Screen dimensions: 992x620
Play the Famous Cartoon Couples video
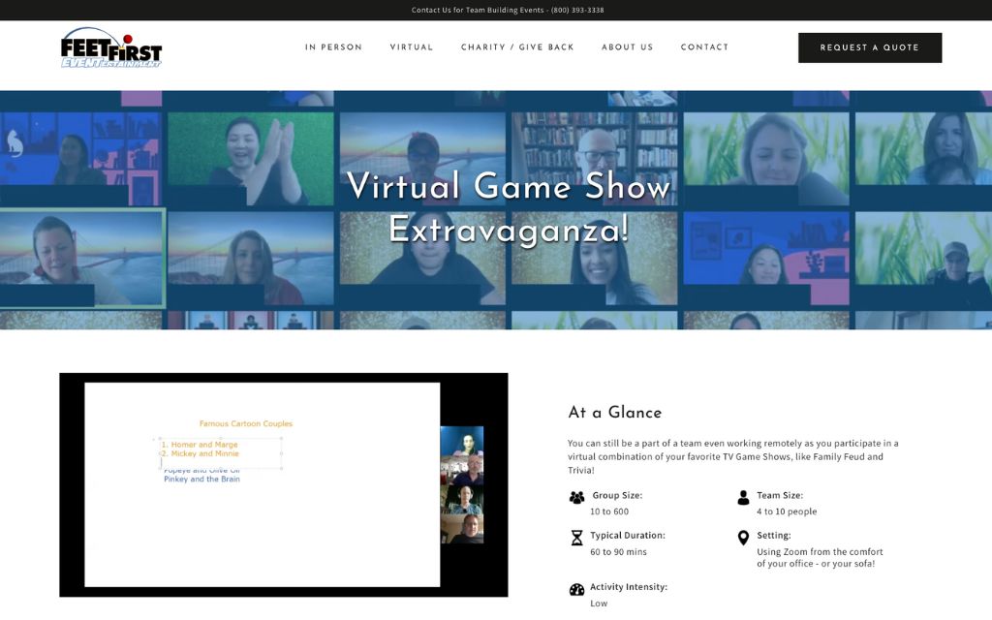pyautogui.click(x=283, y=484)
